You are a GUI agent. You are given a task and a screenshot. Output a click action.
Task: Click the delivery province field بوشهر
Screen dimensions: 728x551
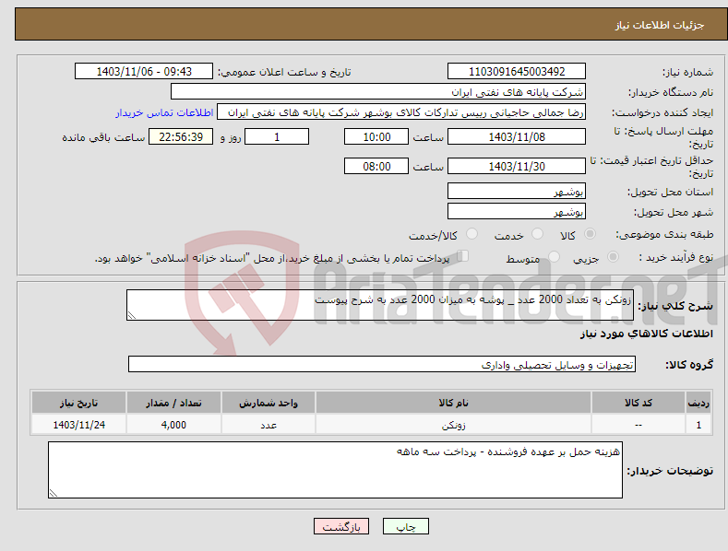click(x=517, y=191)
